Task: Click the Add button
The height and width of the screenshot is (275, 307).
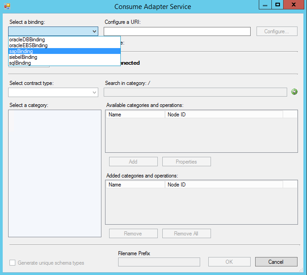Action: (133, 162)
